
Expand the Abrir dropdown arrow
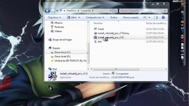(x=79, y=17)
